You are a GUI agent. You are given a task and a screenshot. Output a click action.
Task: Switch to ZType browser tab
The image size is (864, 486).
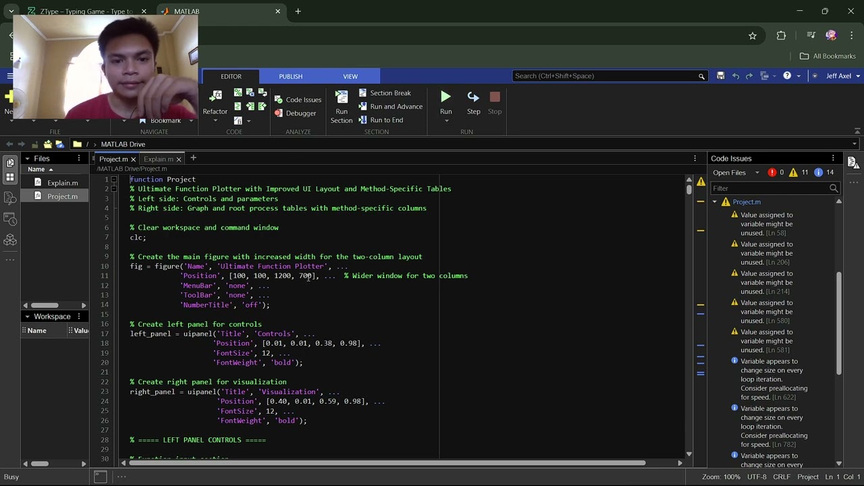pyautogui.click(x=86, y=11)
